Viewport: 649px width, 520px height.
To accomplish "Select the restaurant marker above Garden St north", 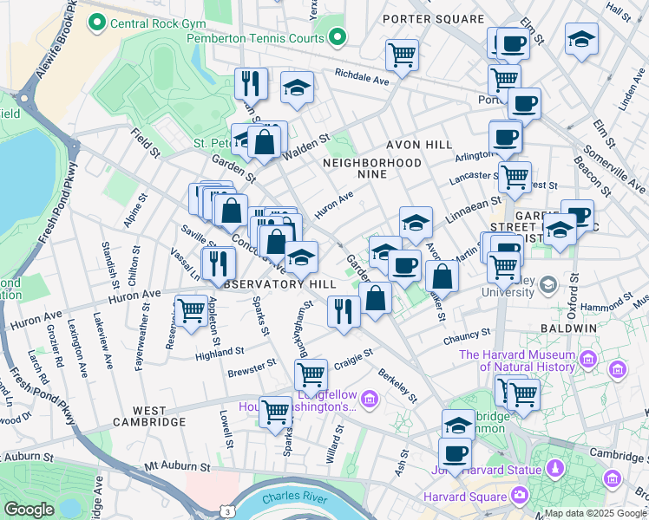I will click(251, 86).
